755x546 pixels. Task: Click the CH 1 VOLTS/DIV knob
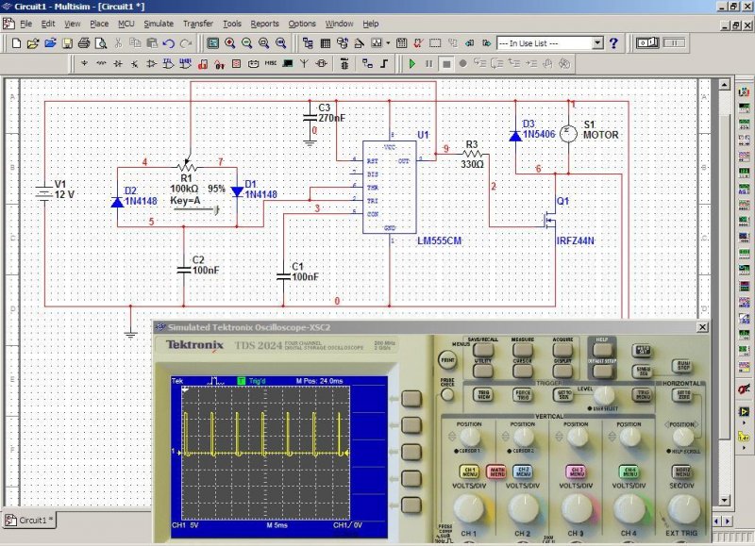click(469, 508)
